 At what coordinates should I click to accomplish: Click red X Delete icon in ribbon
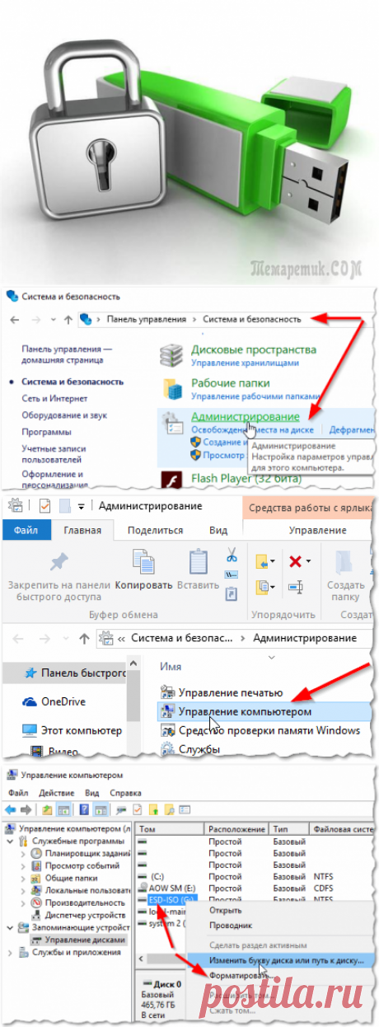pyautogui.click(x=294, y=561)
